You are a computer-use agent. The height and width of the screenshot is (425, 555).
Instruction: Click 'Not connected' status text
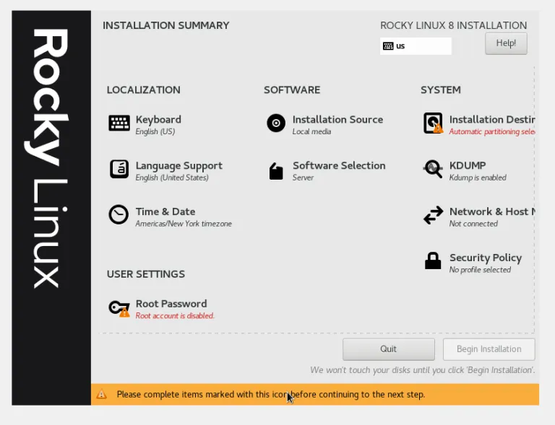point(473,224)
